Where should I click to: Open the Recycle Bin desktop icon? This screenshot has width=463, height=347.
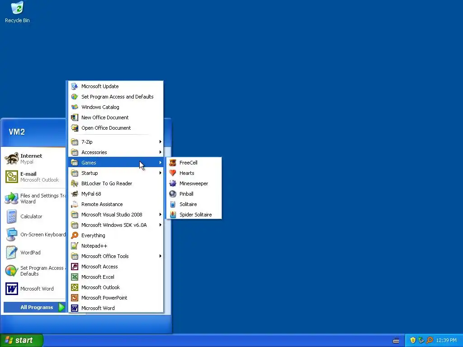[17, 12]
